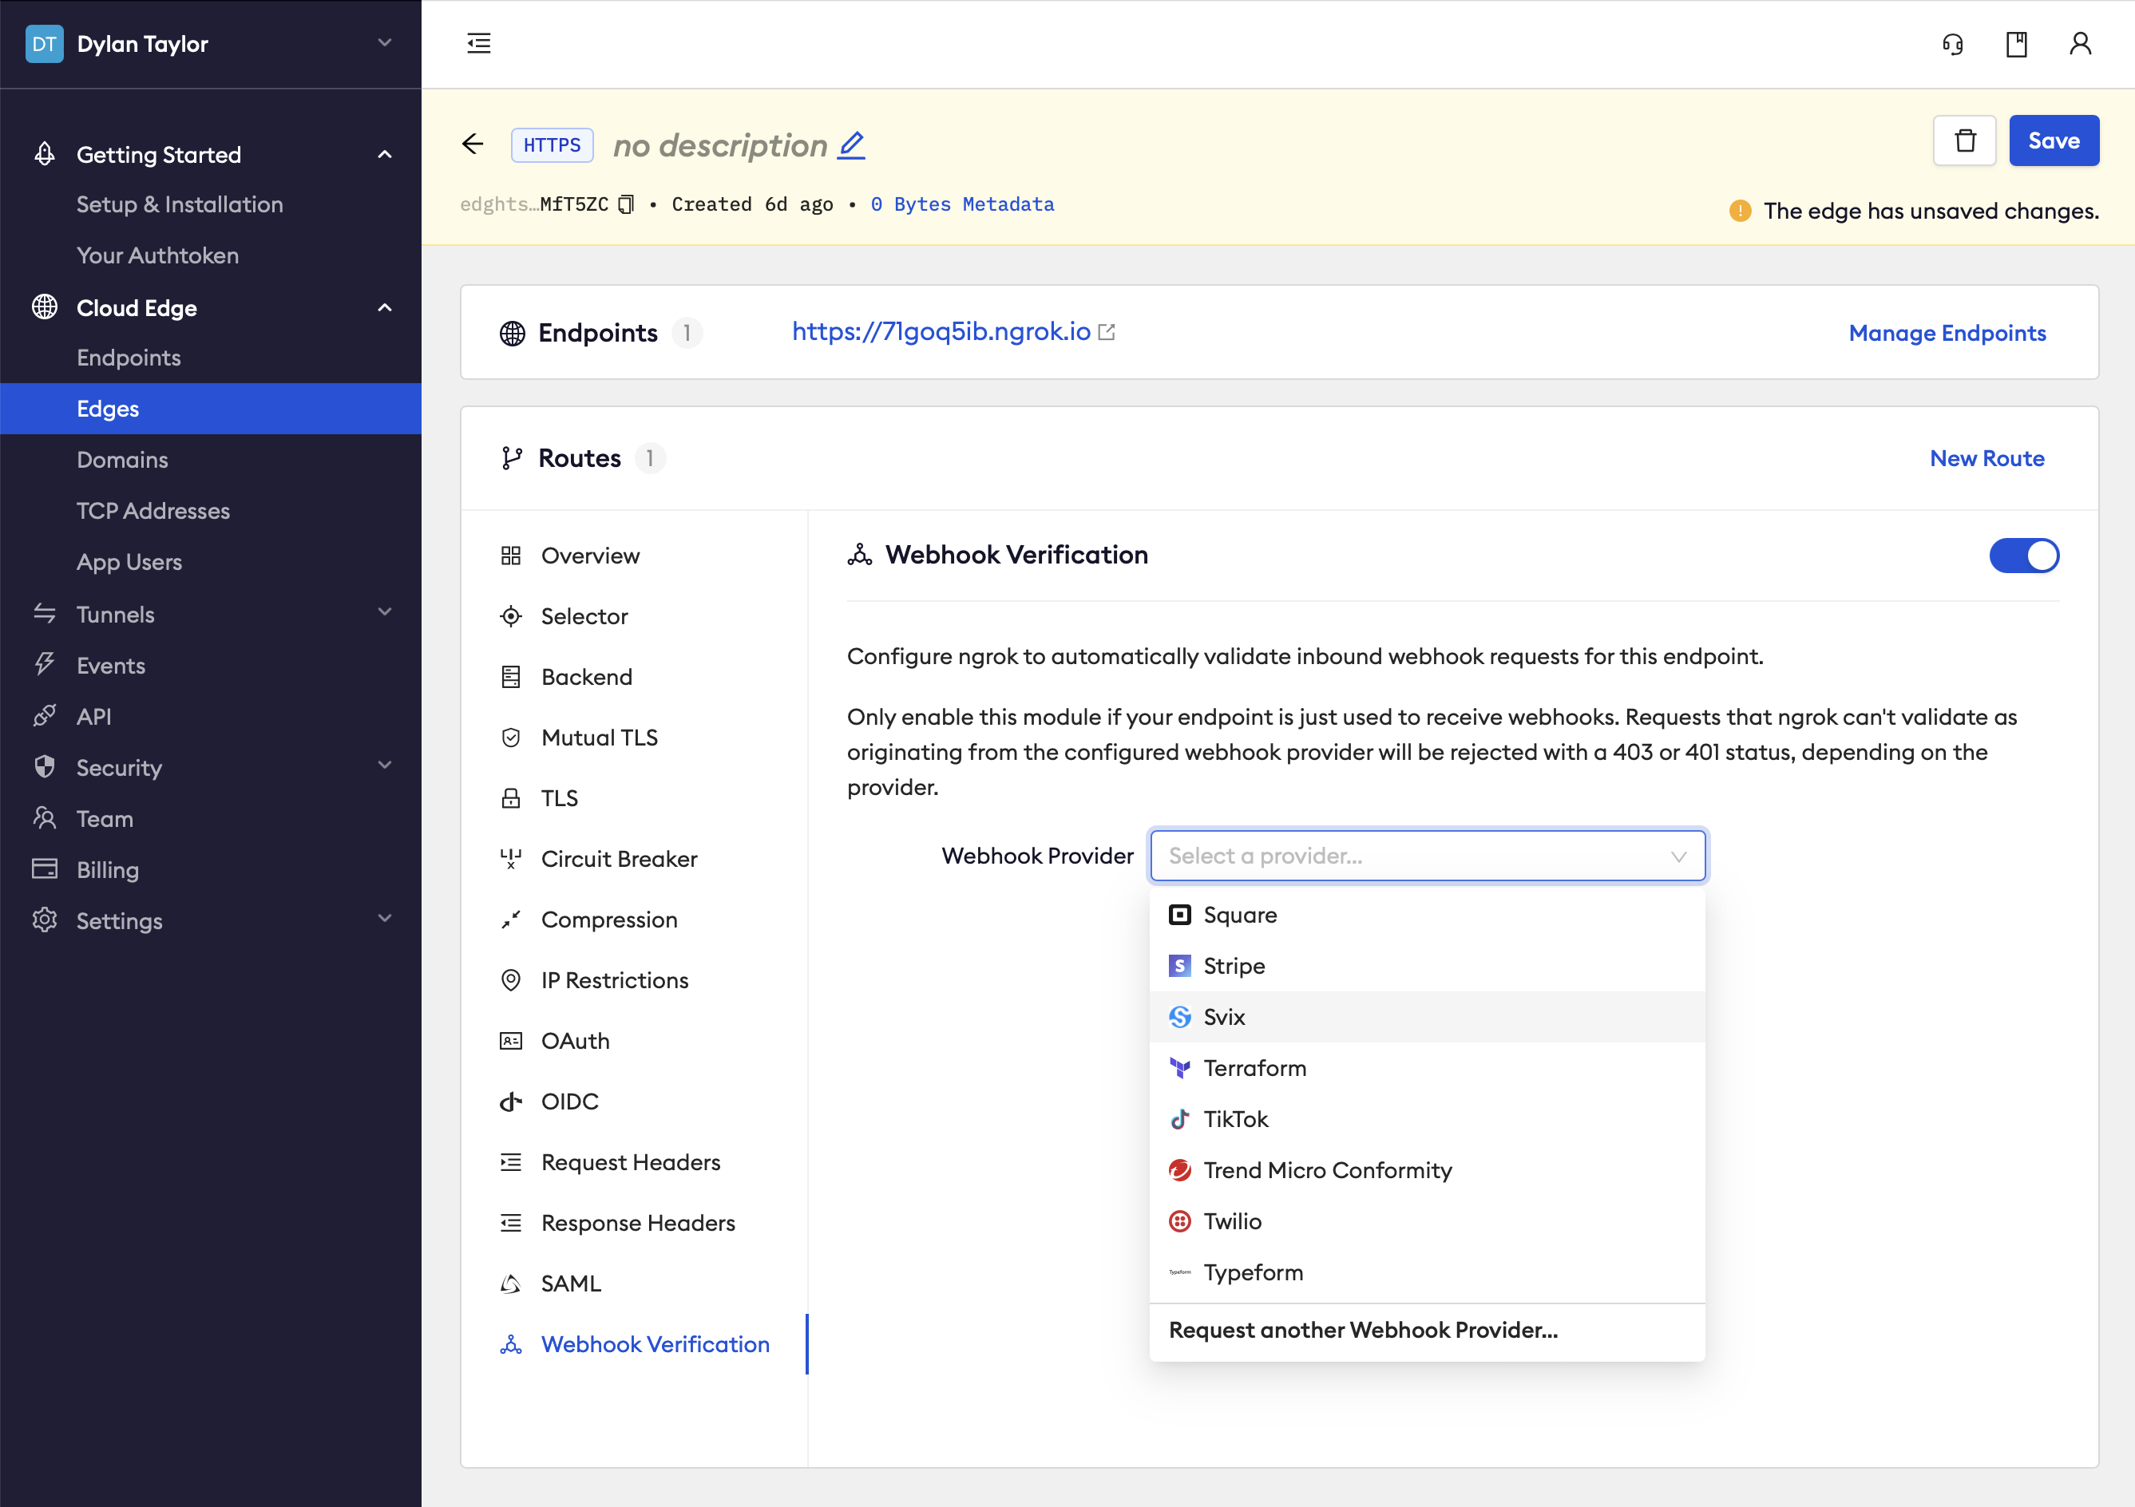Open the help/support headset icon
Image resolution: width=2135 pixels, height=1507 pixels.
(1953, 44)
